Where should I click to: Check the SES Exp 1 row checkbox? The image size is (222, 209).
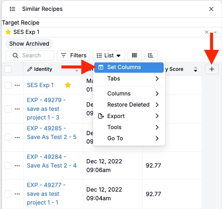tap(8, 85)
